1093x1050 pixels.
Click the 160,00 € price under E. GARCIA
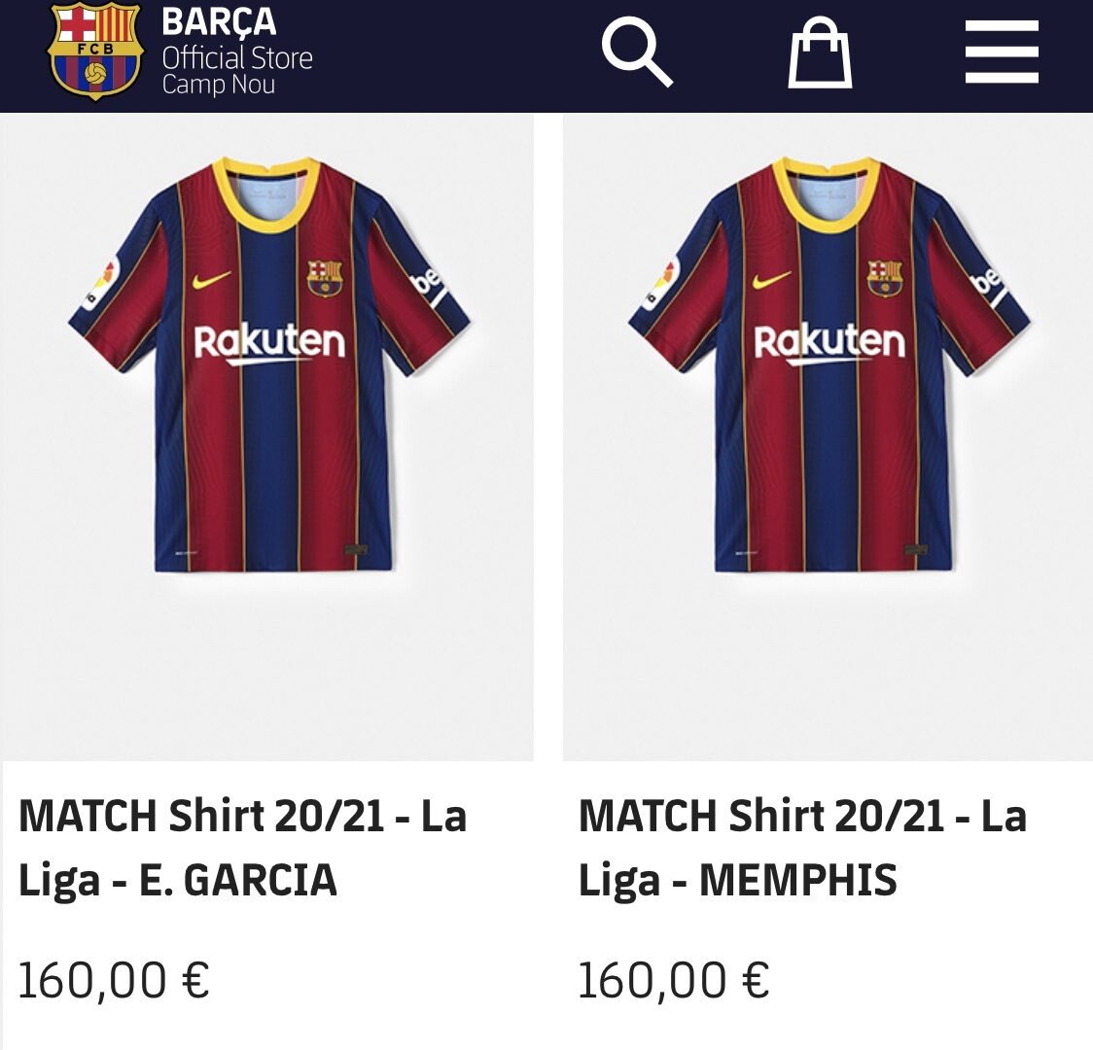point(114,980)
